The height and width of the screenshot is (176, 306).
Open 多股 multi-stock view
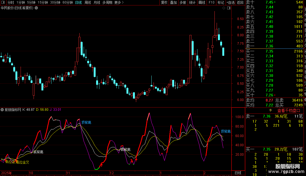(x=183, y=2)
